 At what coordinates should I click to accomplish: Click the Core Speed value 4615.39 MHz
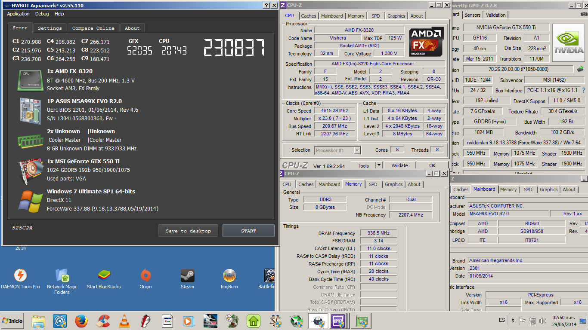tap(335, 111)
